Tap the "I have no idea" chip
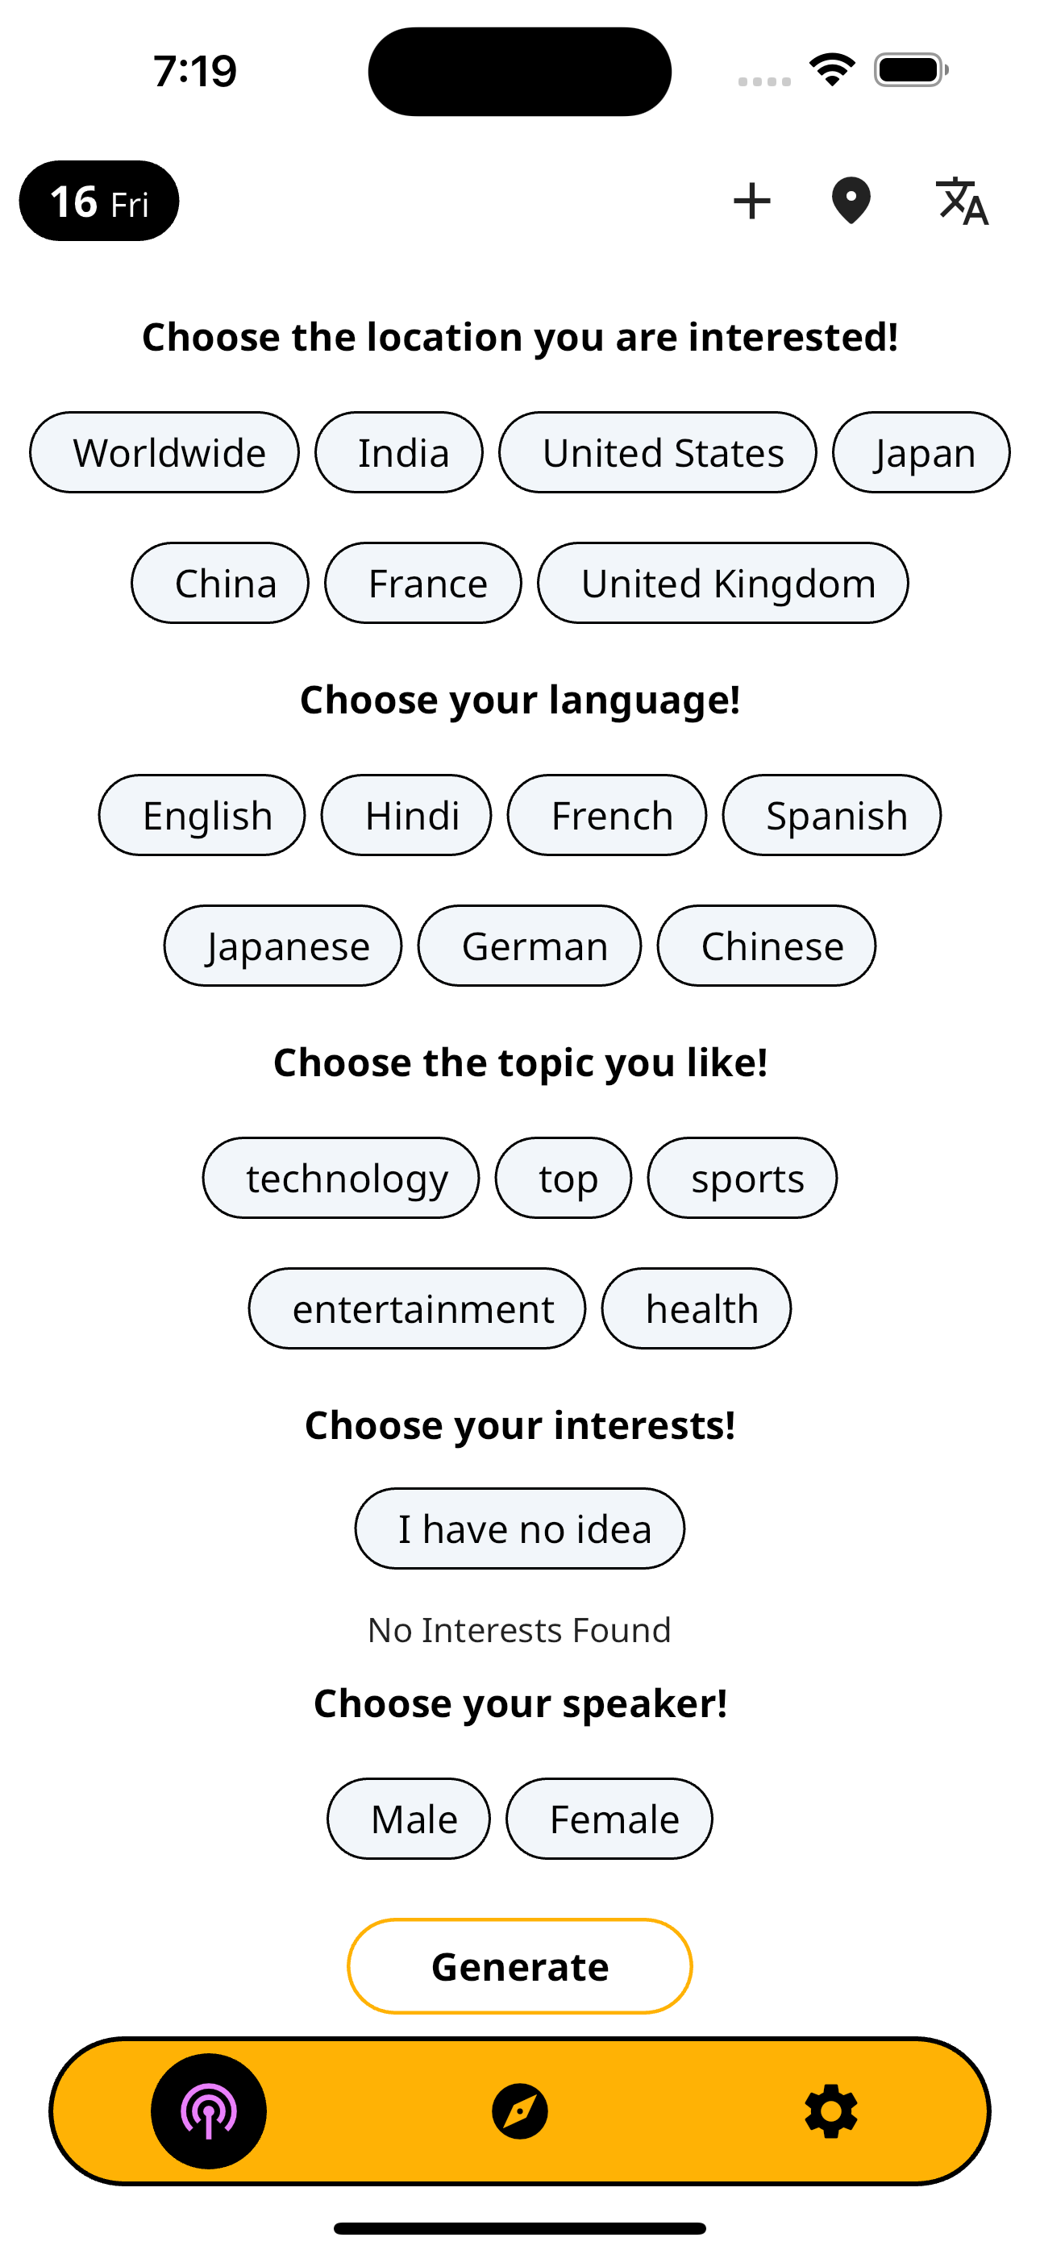 (520, 1528)
